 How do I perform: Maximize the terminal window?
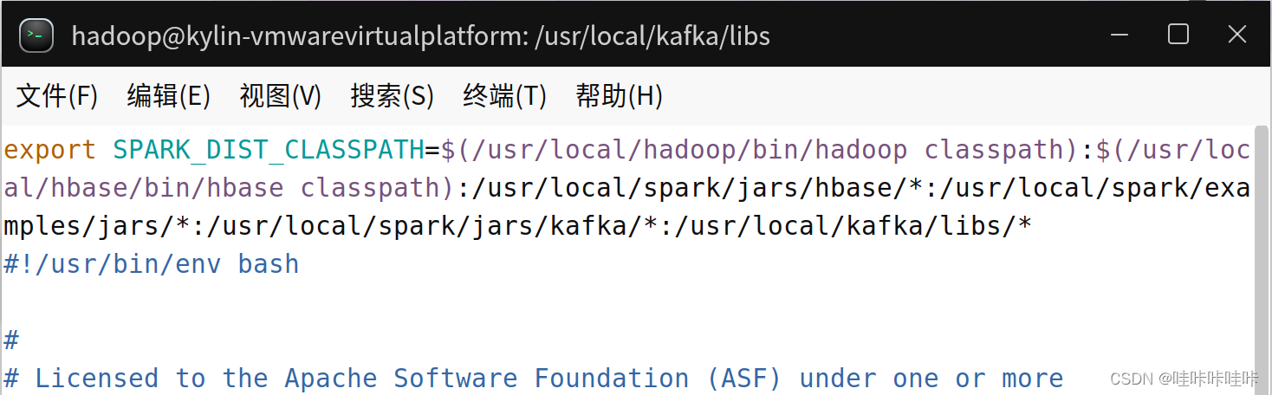pos(1178,35)
